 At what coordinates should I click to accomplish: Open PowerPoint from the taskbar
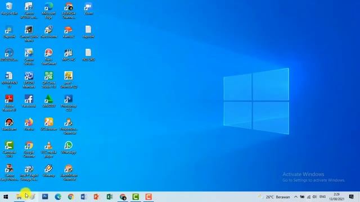point(97,197)
